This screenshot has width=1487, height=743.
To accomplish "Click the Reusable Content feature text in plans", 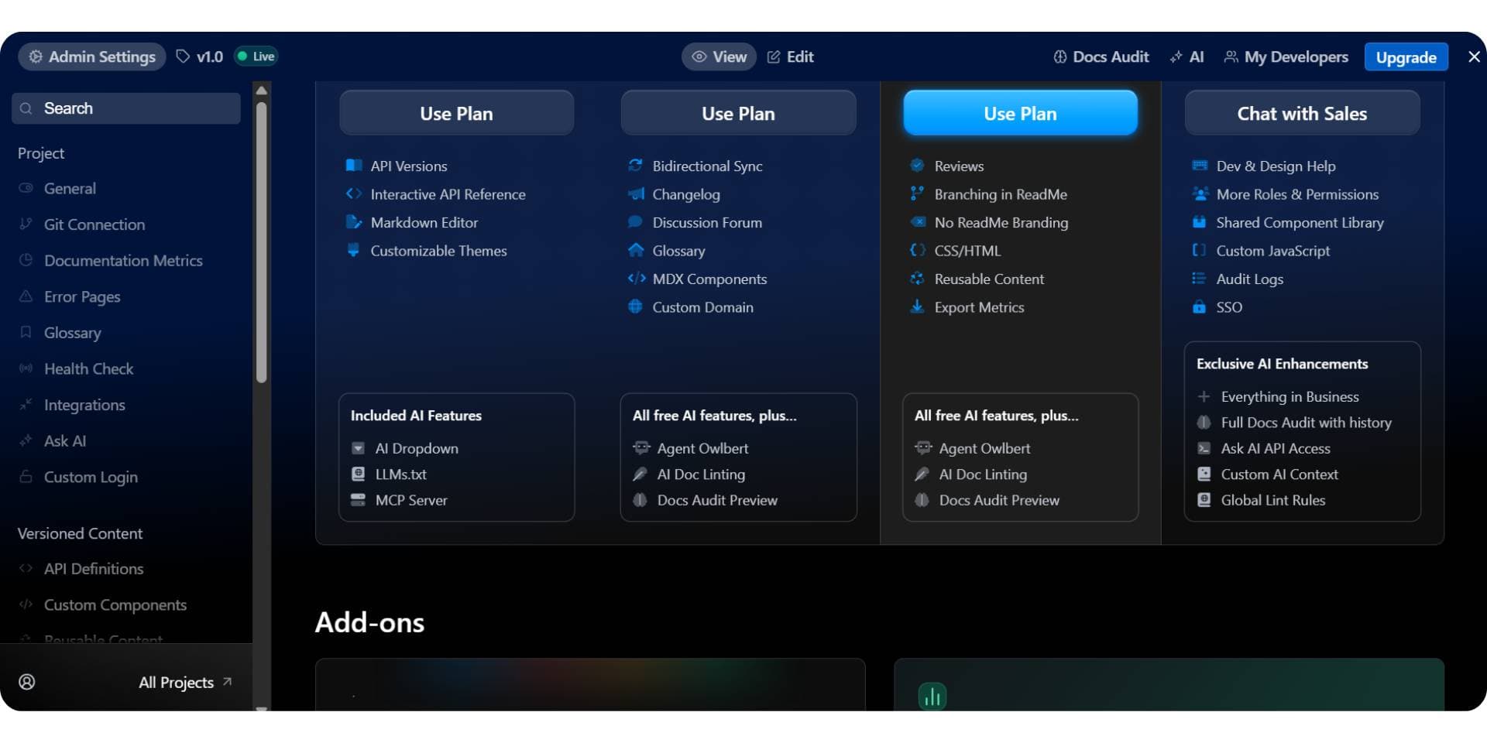I will (x=989, y=279).
